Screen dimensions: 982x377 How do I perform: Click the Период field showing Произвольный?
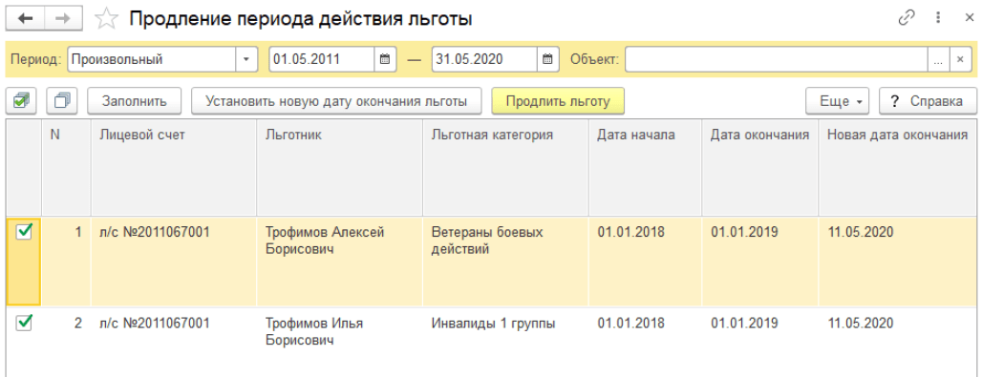[151, 59]
